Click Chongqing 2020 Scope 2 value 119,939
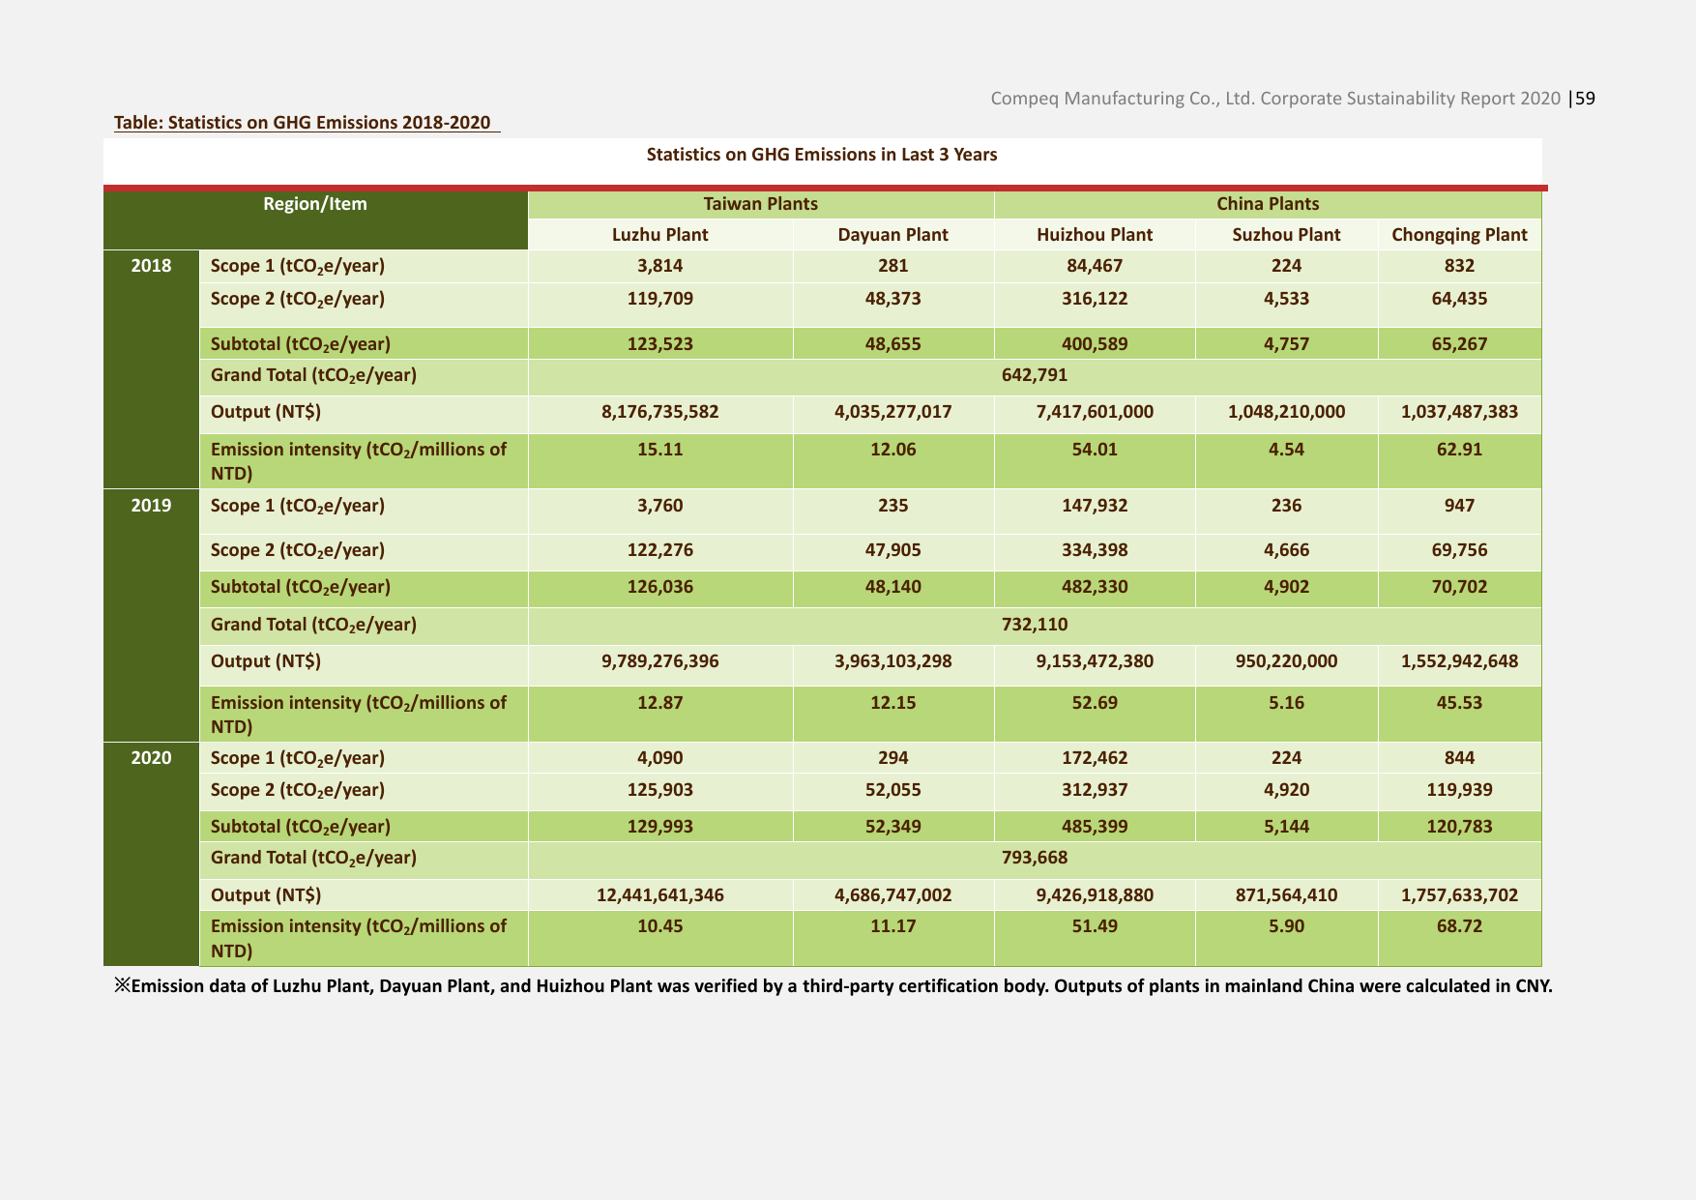Screen dimensions: 1696x1200 click(x=1459, y=790)
